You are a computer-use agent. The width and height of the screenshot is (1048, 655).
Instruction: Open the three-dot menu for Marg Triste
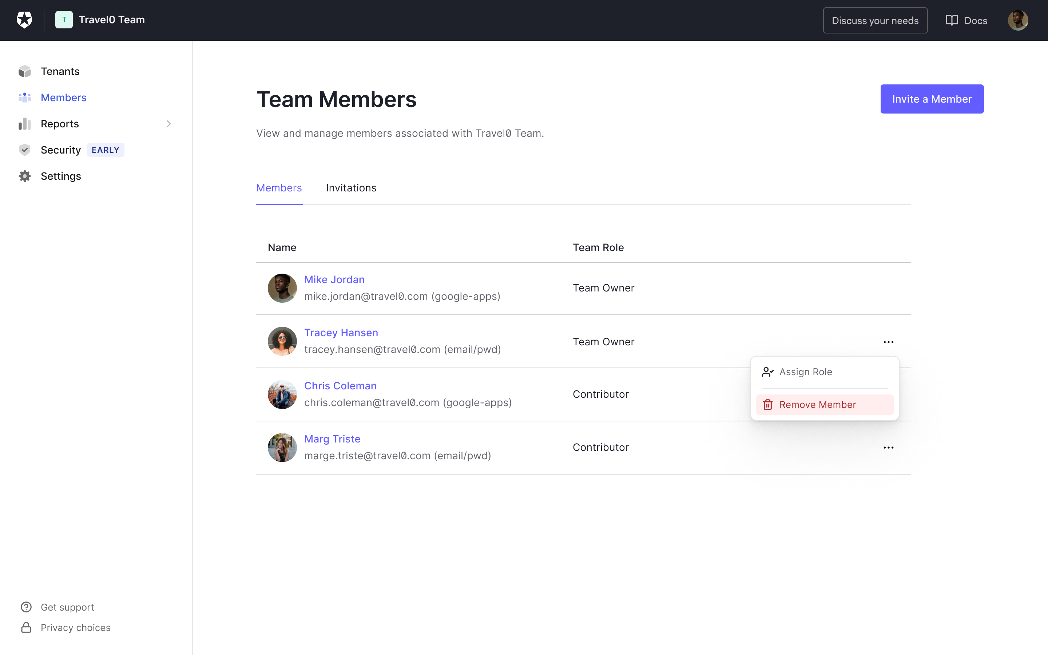tap(889, 448)
